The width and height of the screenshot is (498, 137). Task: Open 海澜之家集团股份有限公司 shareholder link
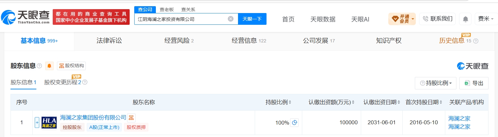[x=93, y=117]
